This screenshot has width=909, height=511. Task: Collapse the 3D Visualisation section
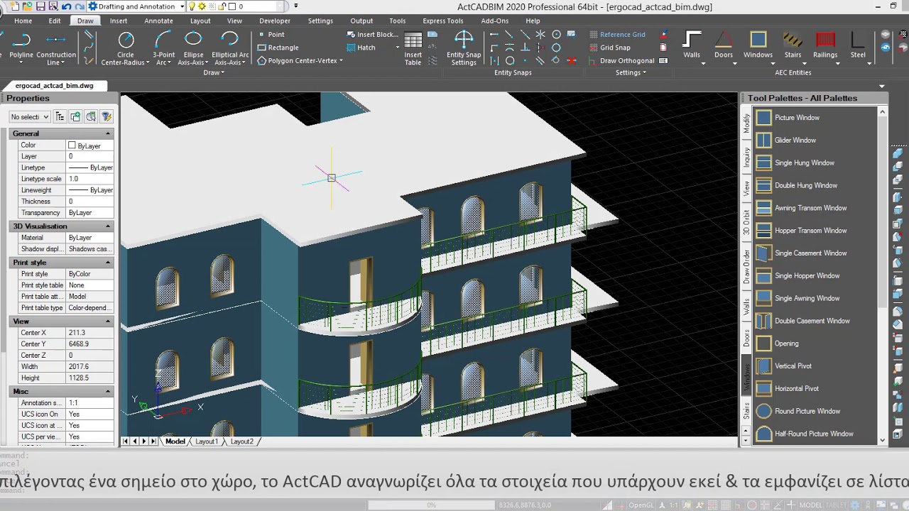108,226
